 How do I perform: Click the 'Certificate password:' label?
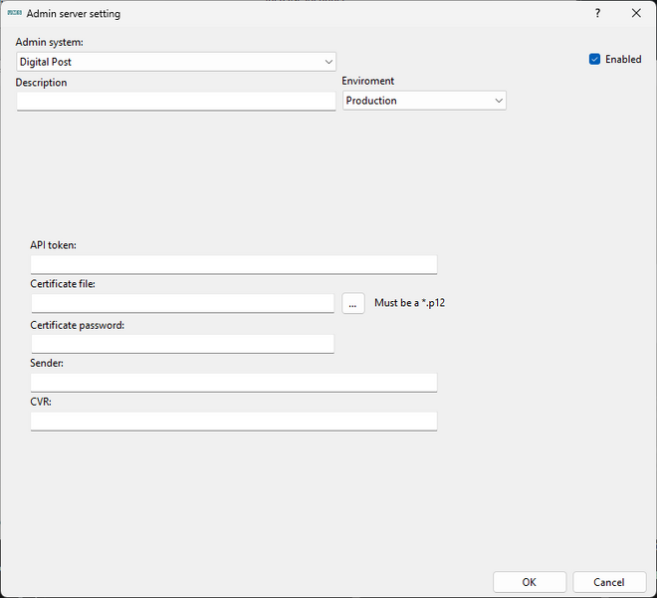pos(77,325)
